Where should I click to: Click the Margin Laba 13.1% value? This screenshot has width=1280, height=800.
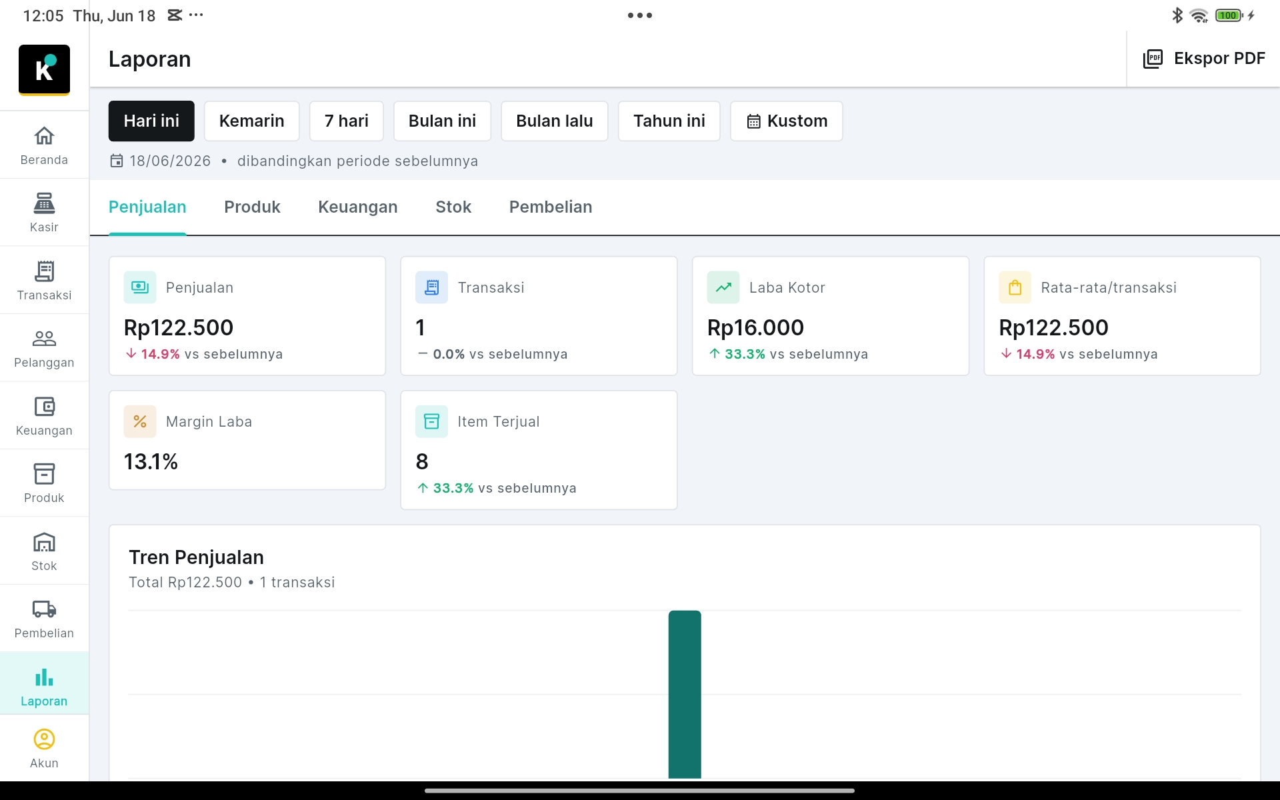151,461
